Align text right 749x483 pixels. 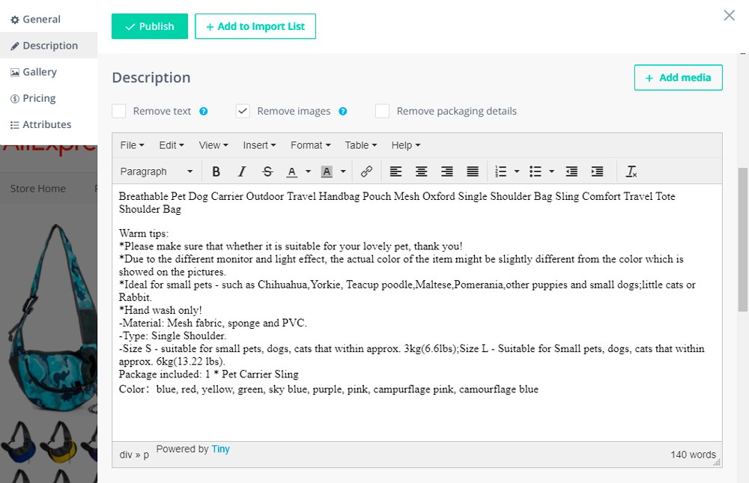[x=447, y=171]
